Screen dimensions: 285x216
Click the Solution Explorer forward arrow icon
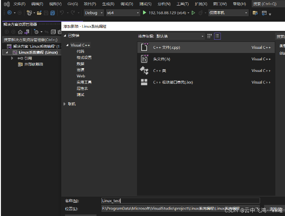click(x=13, y=32)
